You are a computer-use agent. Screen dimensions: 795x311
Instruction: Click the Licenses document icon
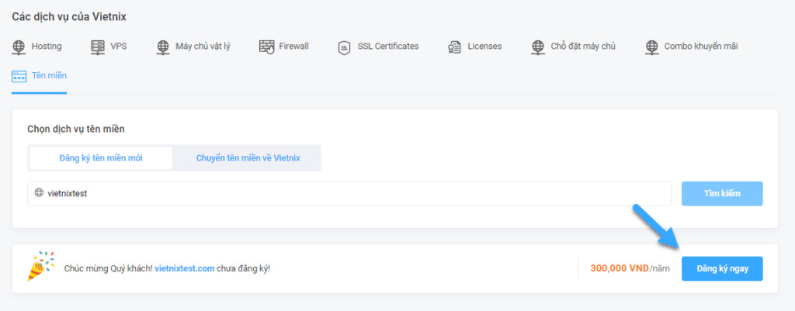[454, 47]
